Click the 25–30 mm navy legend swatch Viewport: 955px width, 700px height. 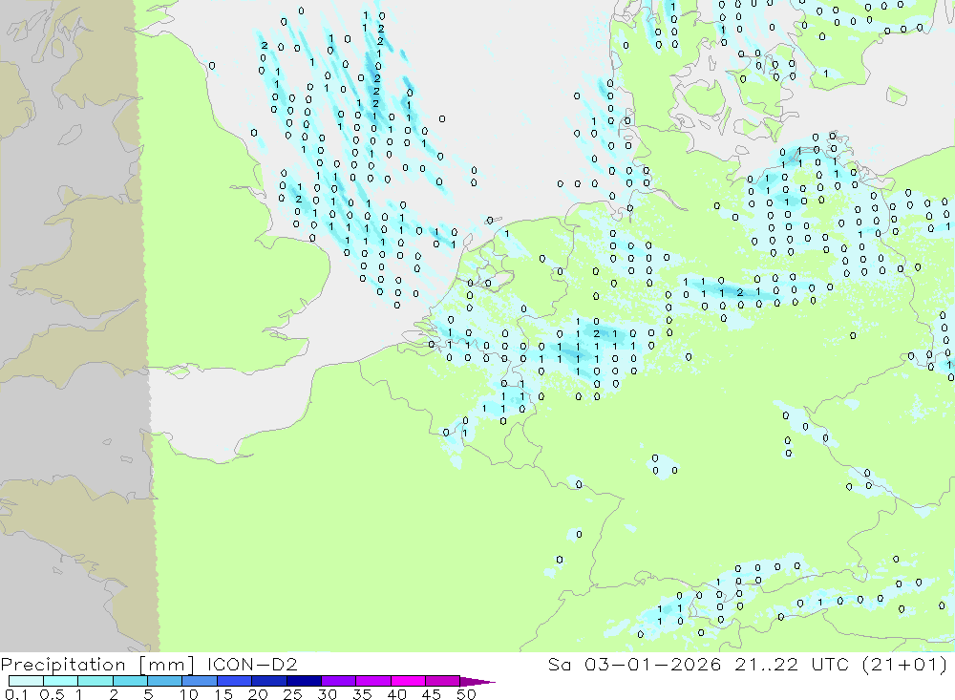[x=304, y=681]
